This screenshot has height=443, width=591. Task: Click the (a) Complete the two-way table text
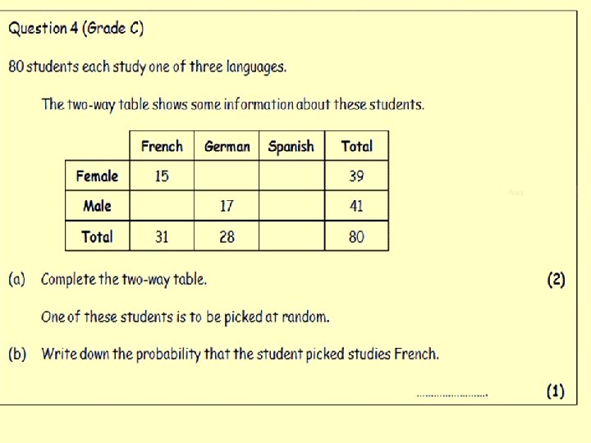(x=108, y=279)
